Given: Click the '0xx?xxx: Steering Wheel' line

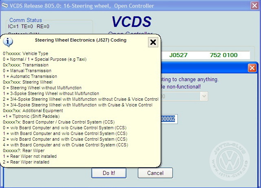Looking at the screenshot, I should (28, 82).
